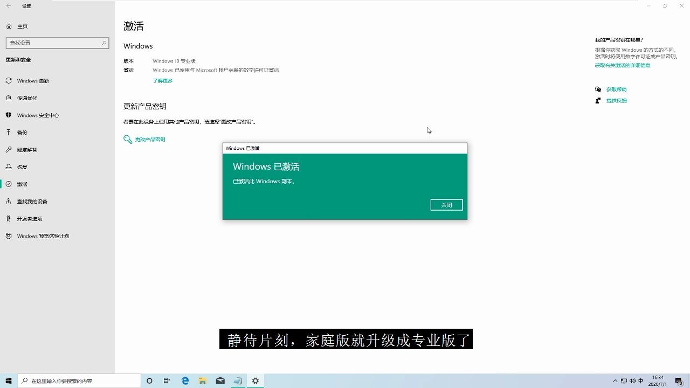Open Task View on taskbar
Image resolution: width=690 pixels, height=388 pixels.
pos(167,381)
